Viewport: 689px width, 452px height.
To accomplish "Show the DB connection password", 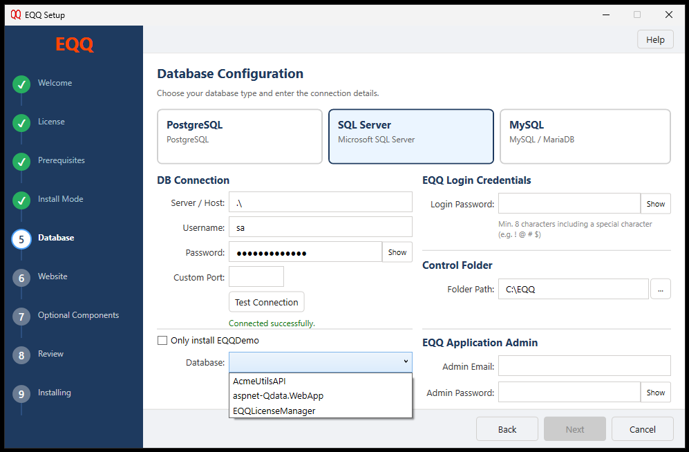I will coord(397,252).
